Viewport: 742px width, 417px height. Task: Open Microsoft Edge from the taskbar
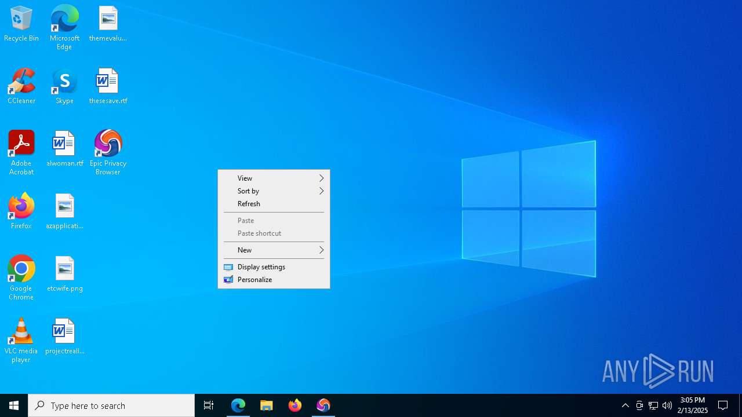(238, 405)
